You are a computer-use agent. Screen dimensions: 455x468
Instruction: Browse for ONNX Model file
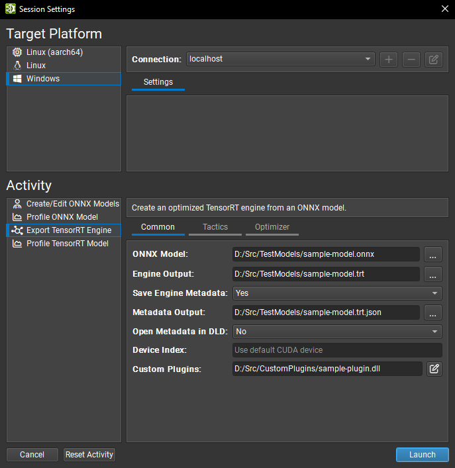click(x=433, y=254)
